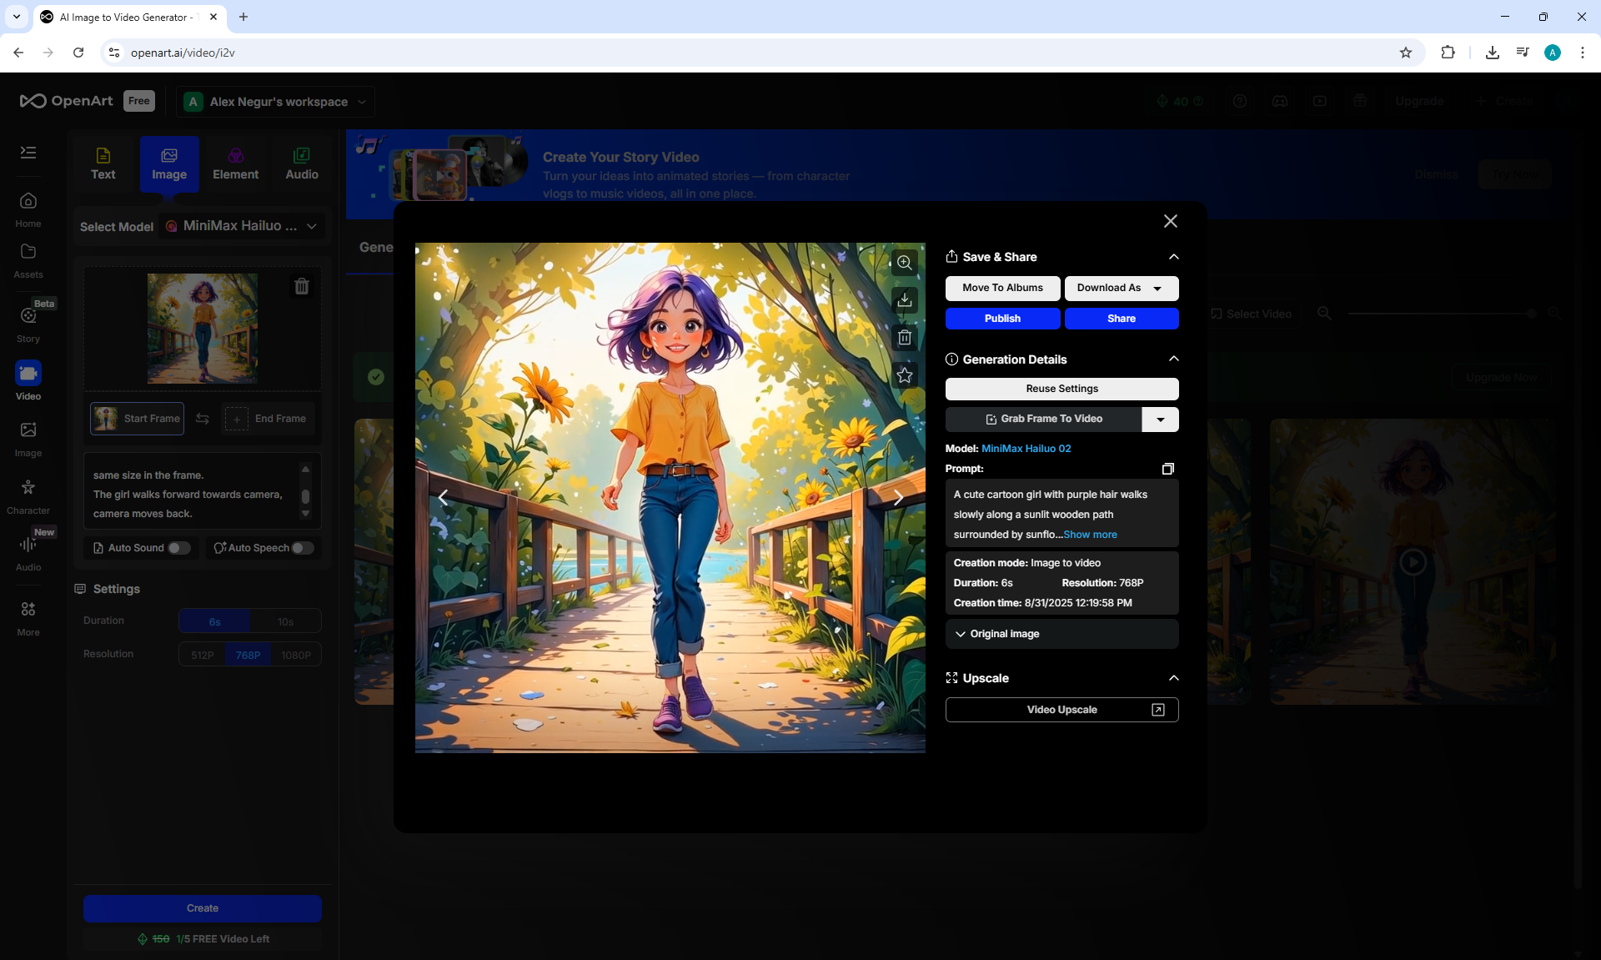Viewport: 1601px width, 960px height.
Task: Close the preview dialog with the X
Action: point(1170,221)
